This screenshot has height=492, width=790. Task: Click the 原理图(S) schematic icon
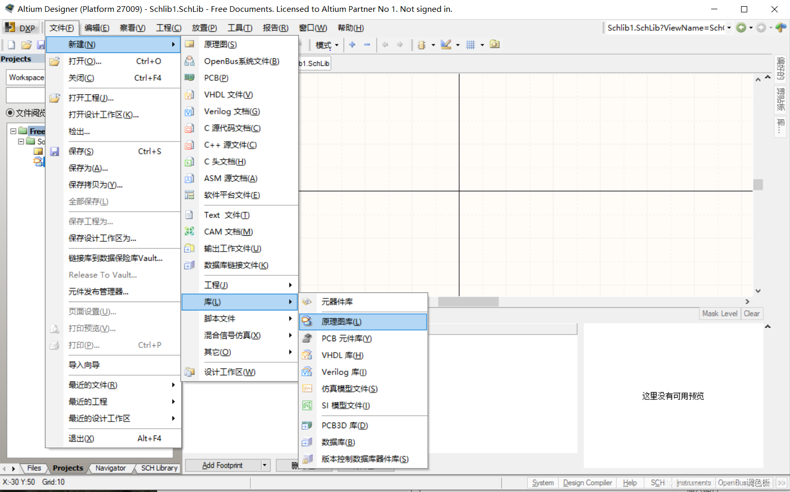[x=190, y=44]
